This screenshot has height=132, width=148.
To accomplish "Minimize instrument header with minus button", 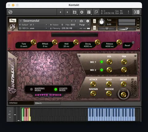I will click(138, 22).
